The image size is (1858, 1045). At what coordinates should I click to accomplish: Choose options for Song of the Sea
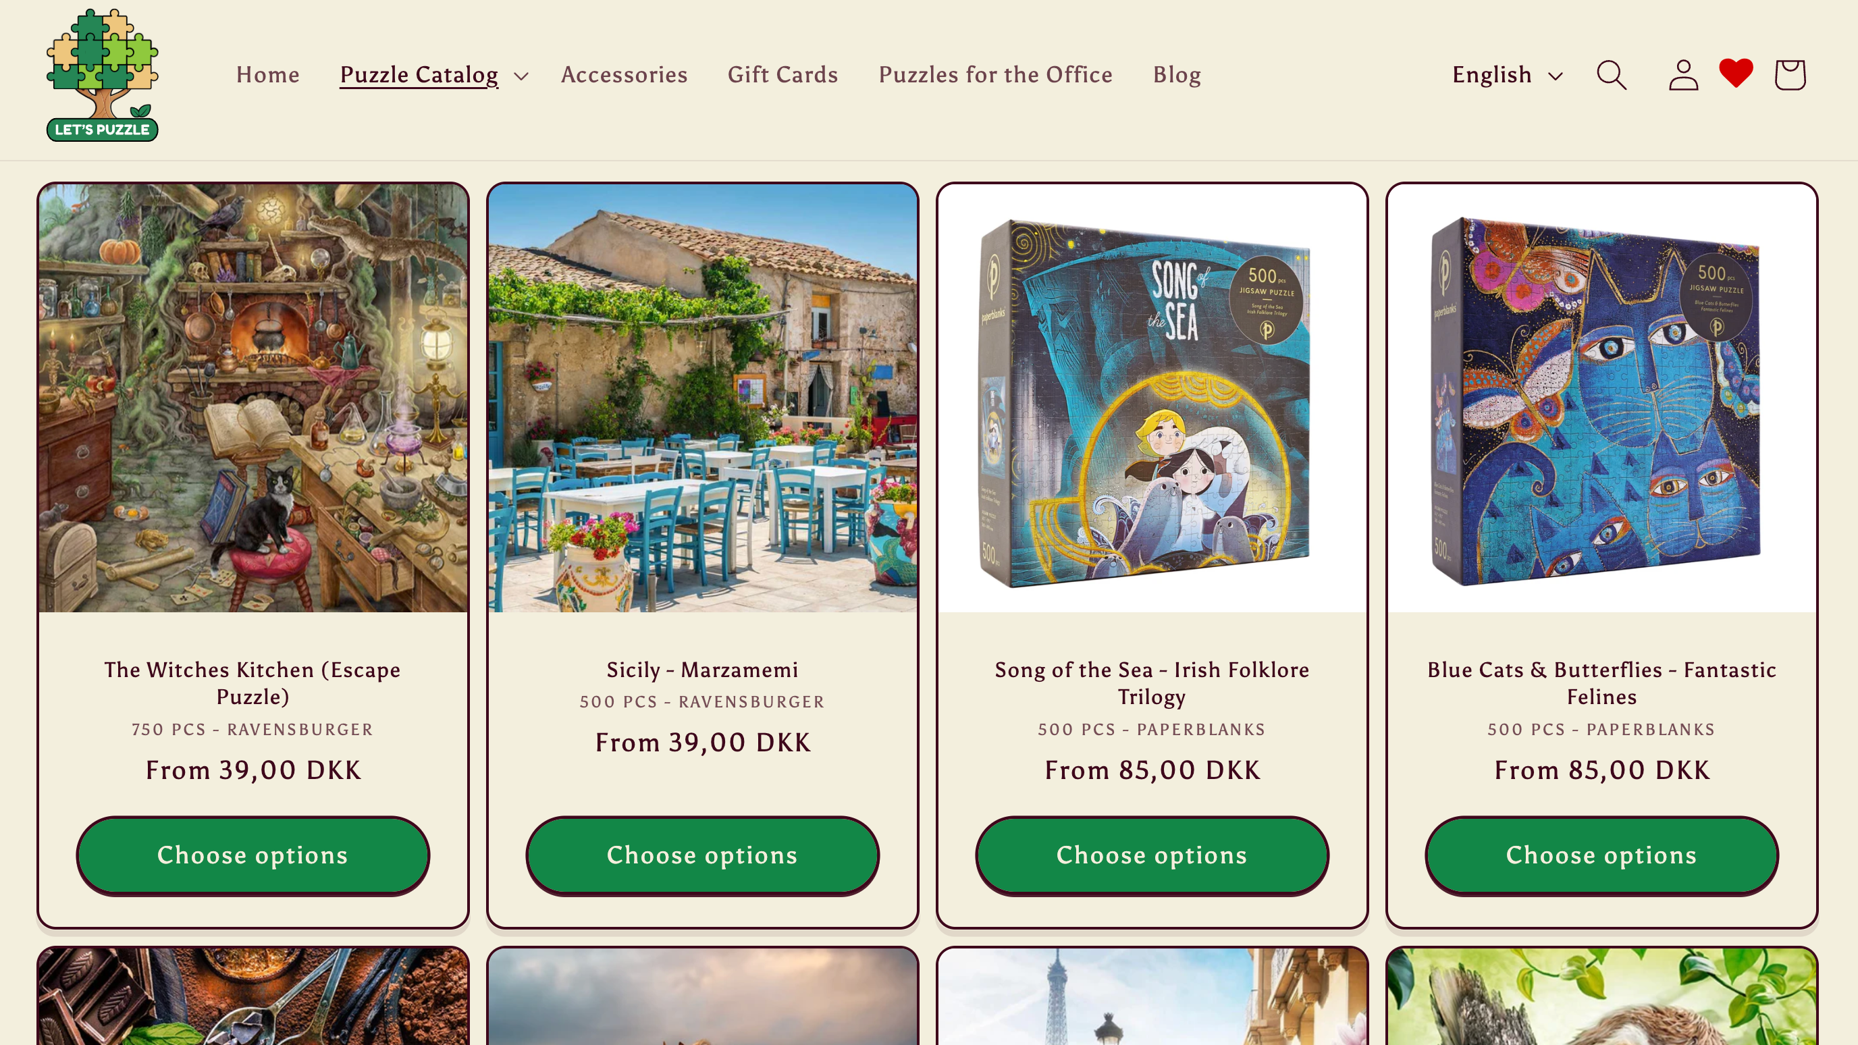(1152, 855)
